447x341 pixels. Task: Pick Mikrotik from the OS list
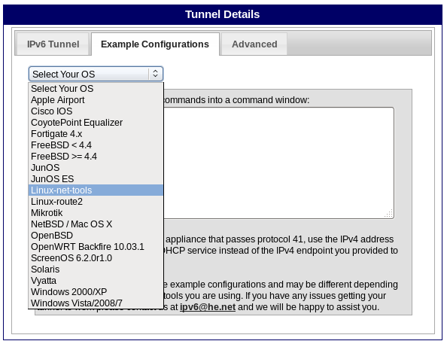tap(96, 213)
